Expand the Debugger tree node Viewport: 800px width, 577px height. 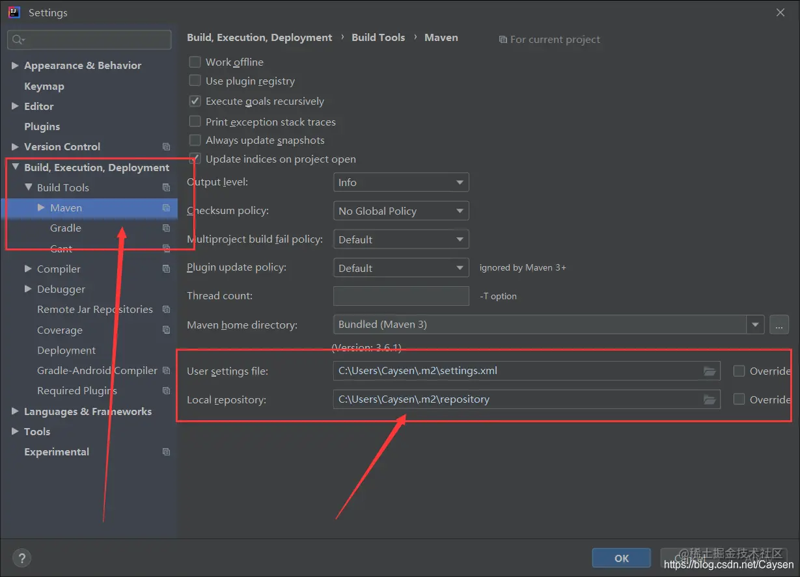(28, 289)
